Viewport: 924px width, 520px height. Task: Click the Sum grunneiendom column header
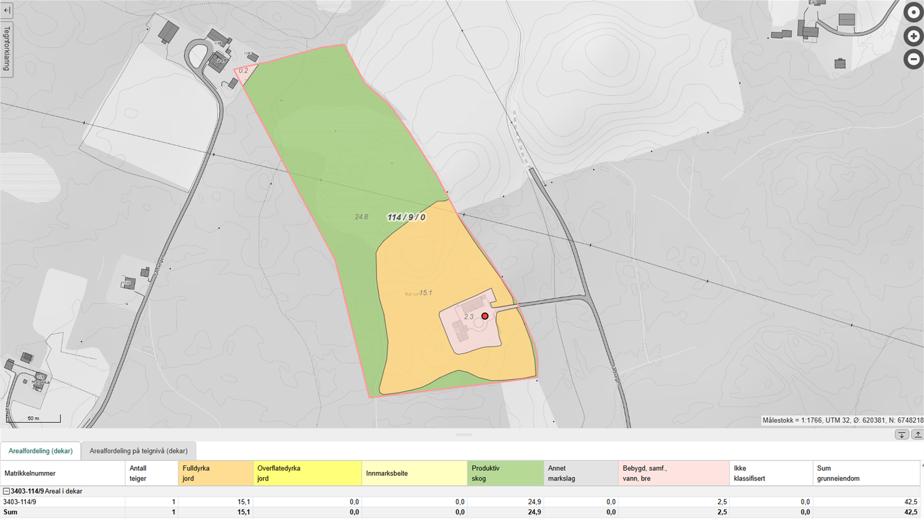[x=866, y=473]
